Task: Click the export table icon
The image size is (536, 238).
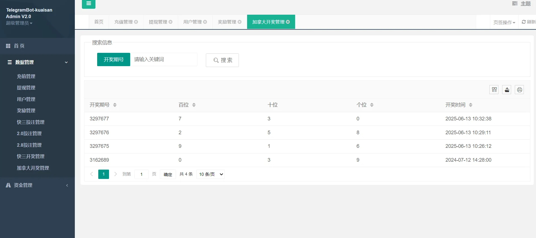Action: click(x=507, y=90)
